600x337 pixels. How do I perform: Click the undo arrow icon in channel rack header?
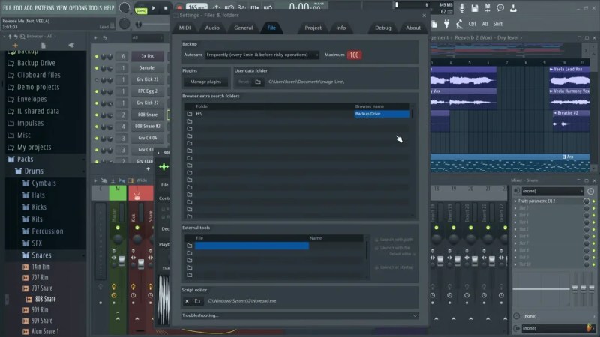[x=104, y=38]
